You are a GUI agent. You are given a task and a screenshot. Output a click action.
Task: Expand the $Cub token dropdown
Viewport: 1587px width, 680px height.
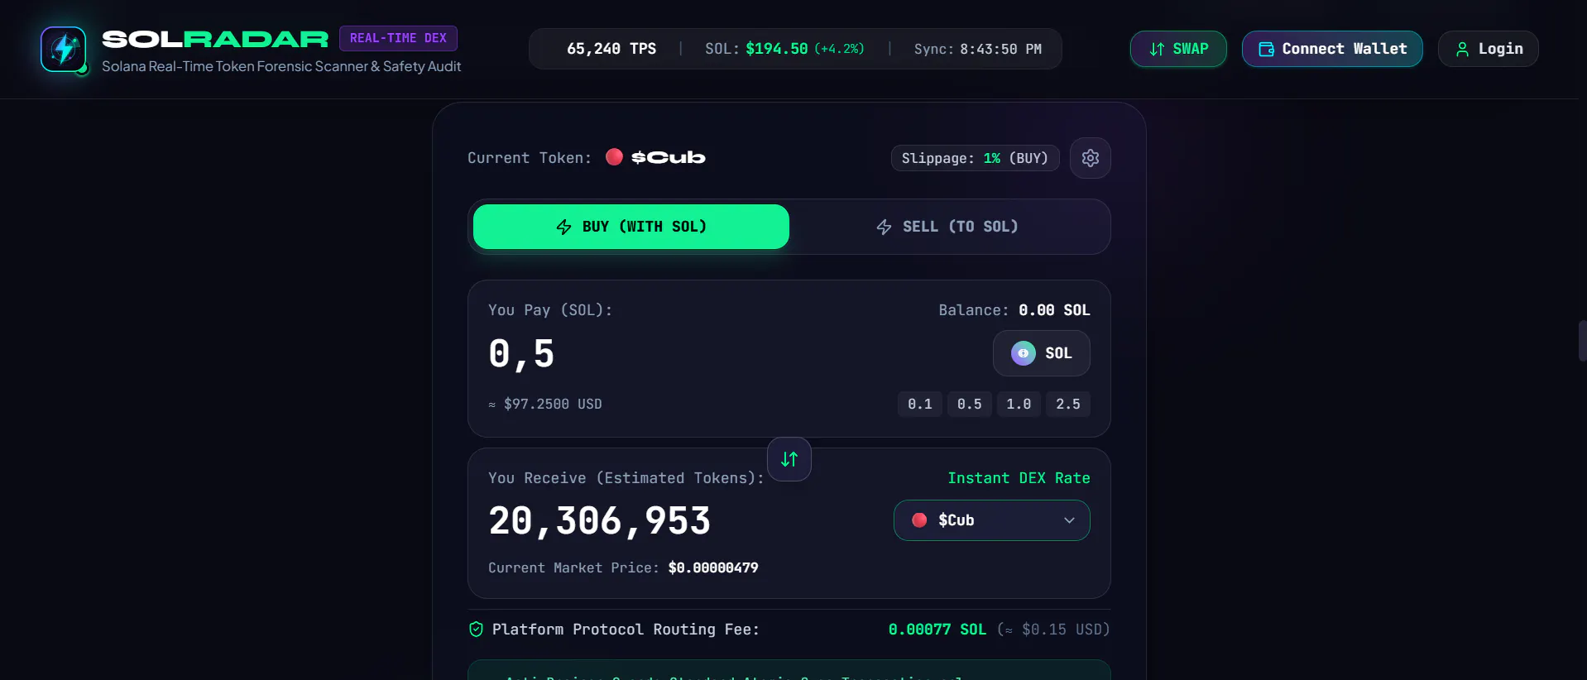(991, 520)
